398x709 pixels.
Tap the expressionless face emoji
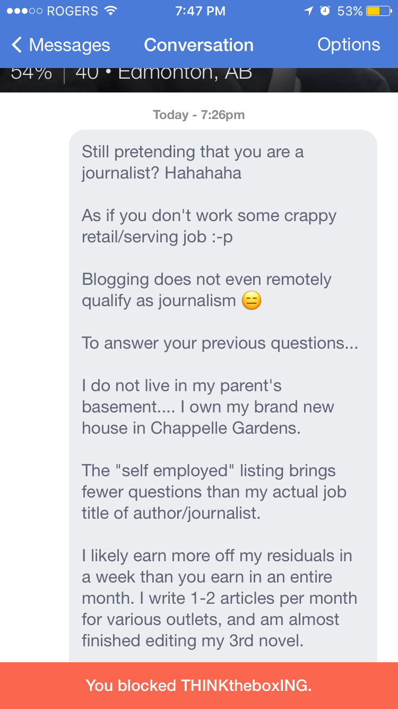pos(251,301)
